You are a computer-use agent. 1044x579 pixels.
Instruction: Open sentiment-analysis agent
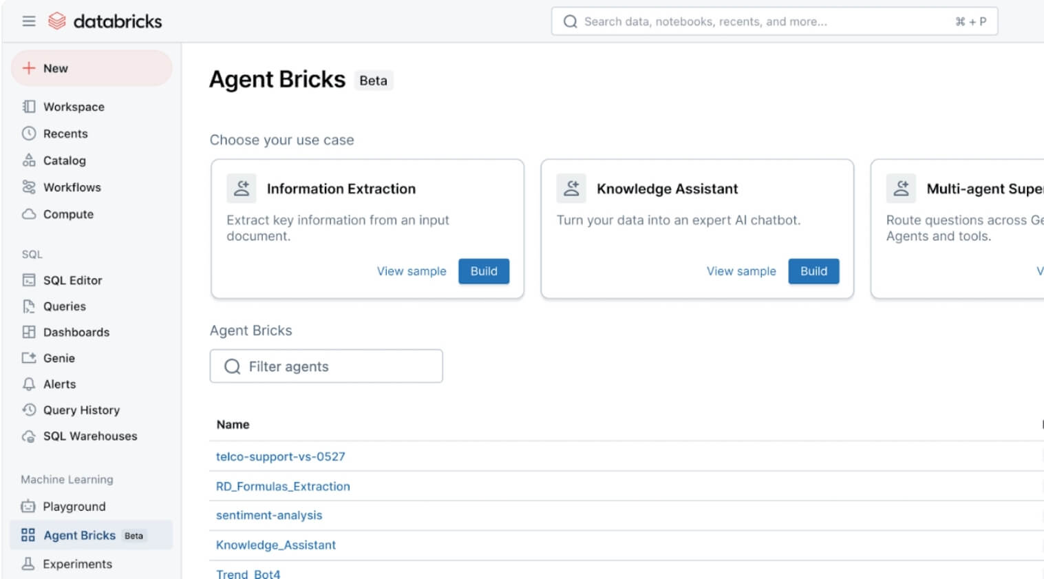[269, 515]
